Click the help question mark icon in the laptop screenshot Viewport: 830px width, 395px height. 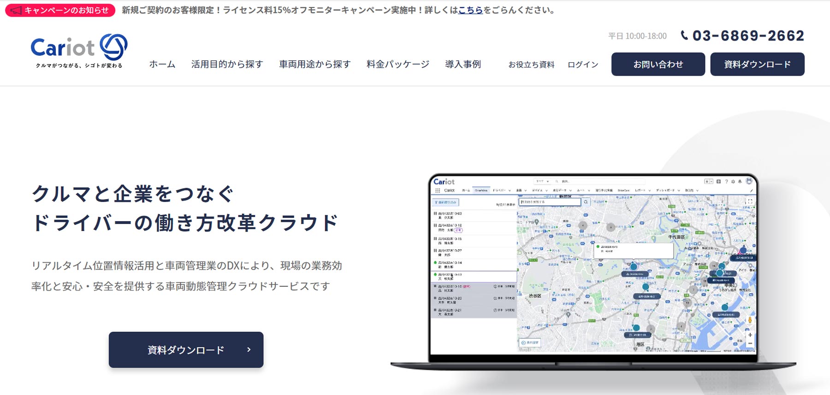(x=726, y=182)
